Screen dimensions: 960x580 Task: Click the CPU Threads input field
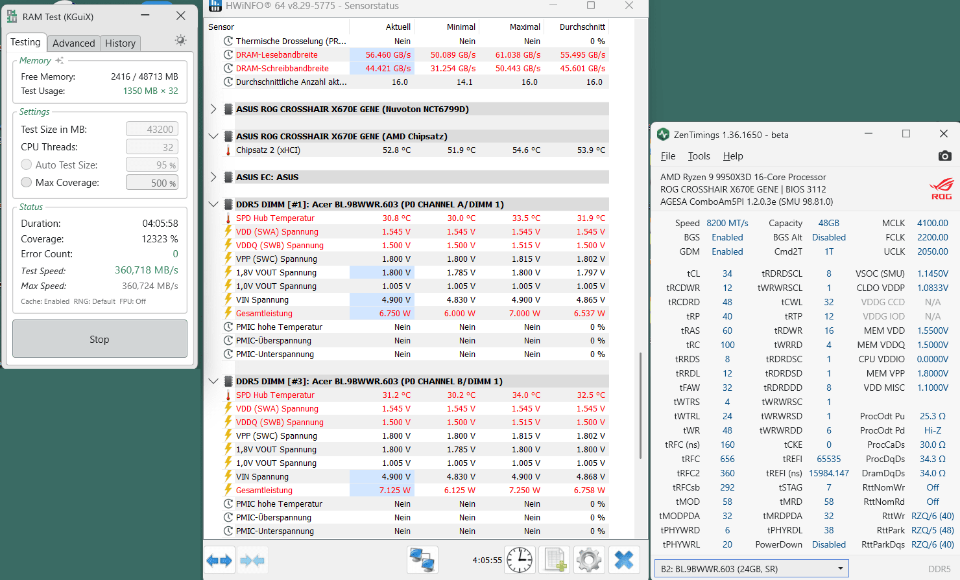[x=152, y=147]
